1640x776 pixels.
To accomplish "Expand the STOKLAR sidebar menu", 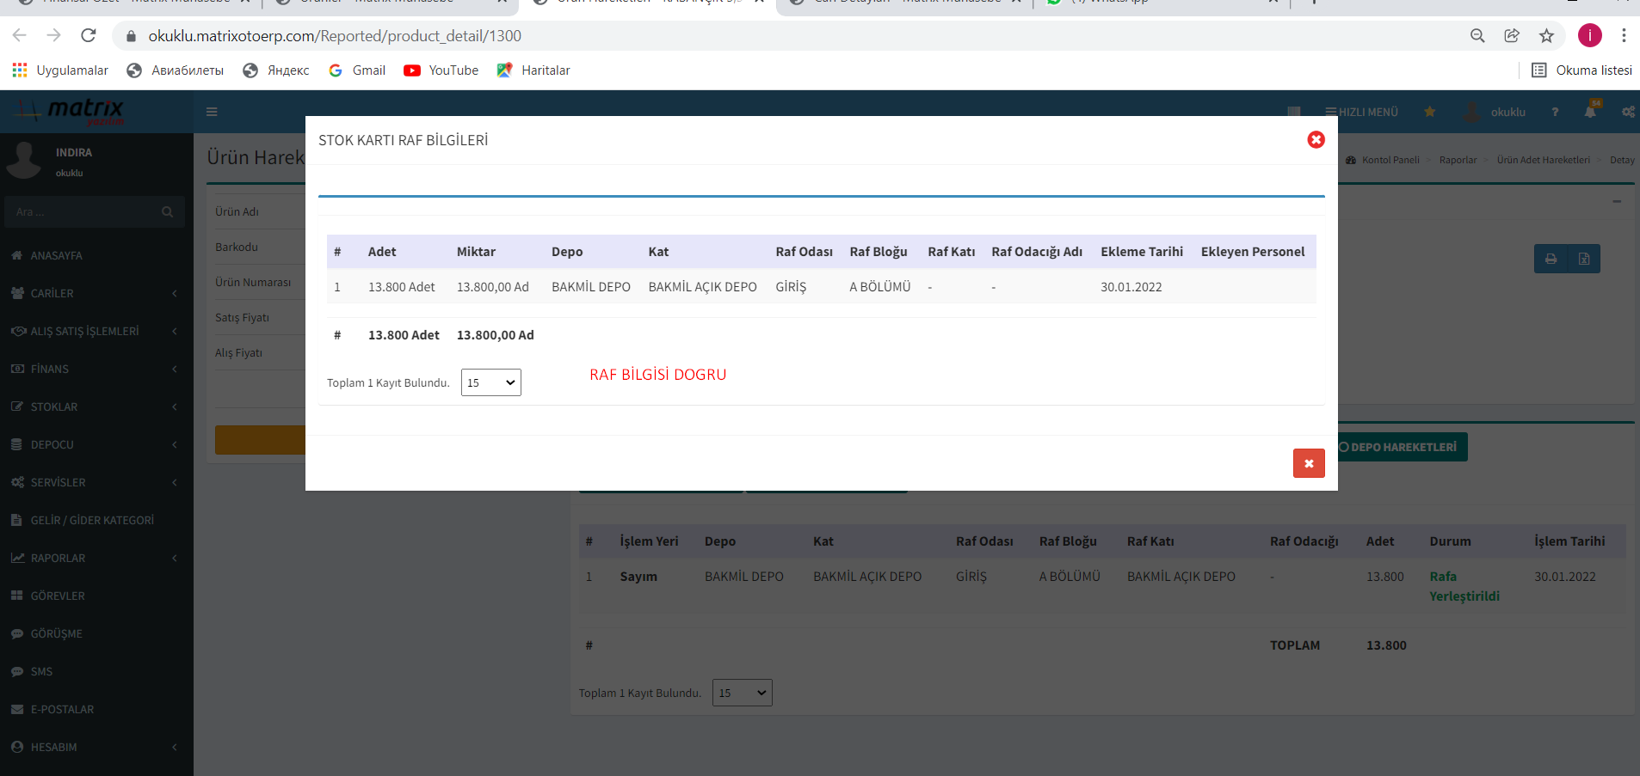I will 95,406.
